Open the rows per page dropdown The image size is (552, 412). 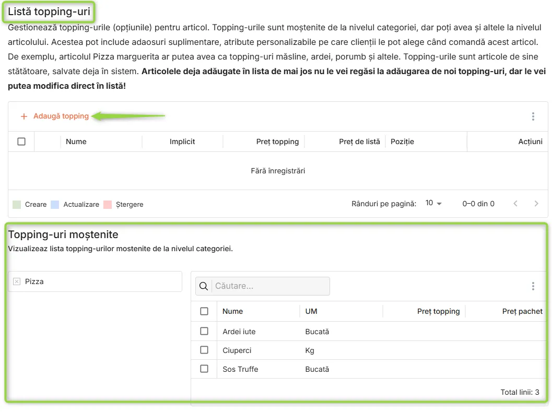click(433, 203)
